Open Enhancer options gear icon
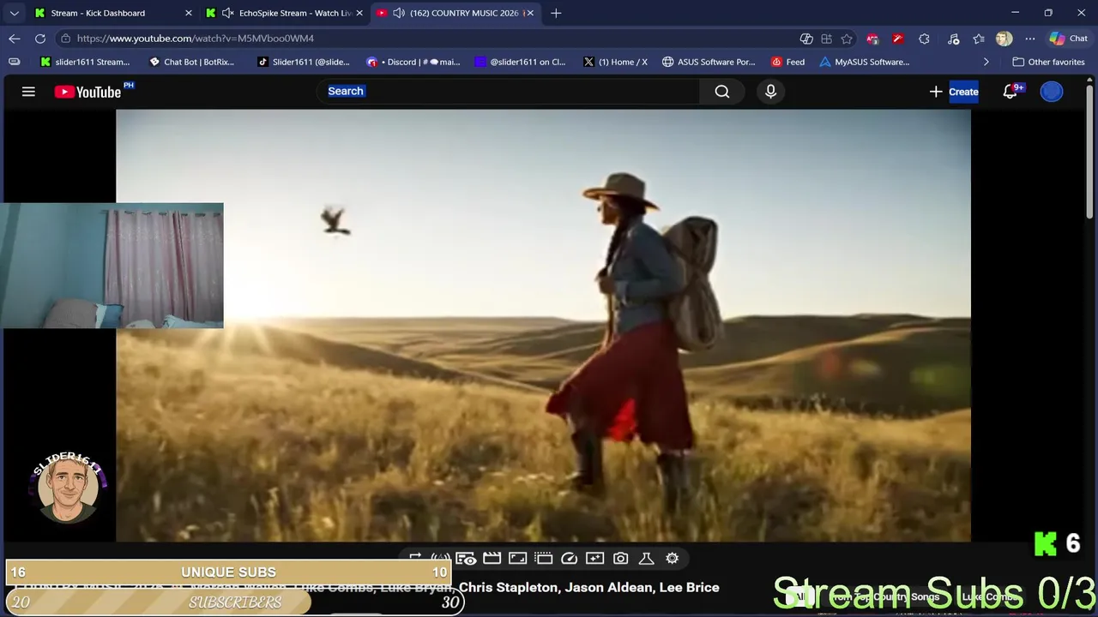 coord(673,558)
